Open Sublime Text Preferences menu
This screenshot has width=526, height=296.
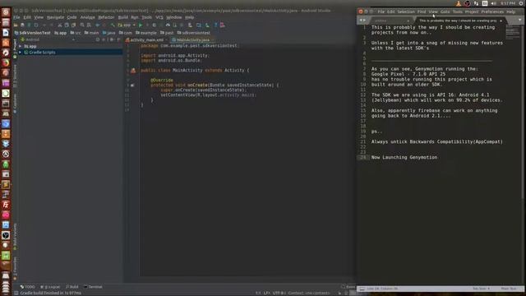492,12
